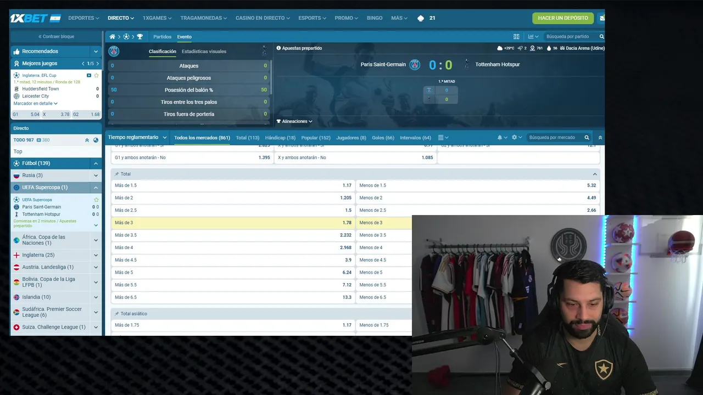Bet on Más de 3 at 1.78
The image size is (703, 395).
point(233,223)
